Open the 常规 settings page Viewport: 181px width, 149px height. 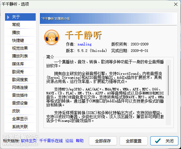[x=20, y=25]
